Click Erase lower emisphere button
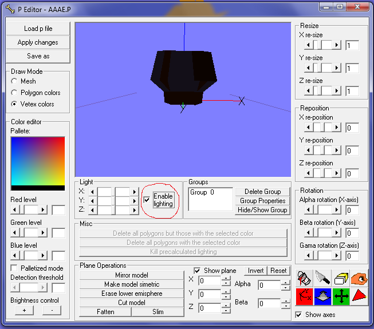 (x=132, y=294)
